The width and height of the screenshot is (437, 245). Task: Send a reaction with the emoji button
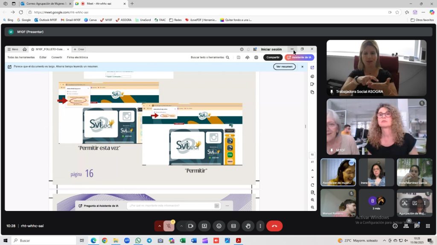(219, 226)
